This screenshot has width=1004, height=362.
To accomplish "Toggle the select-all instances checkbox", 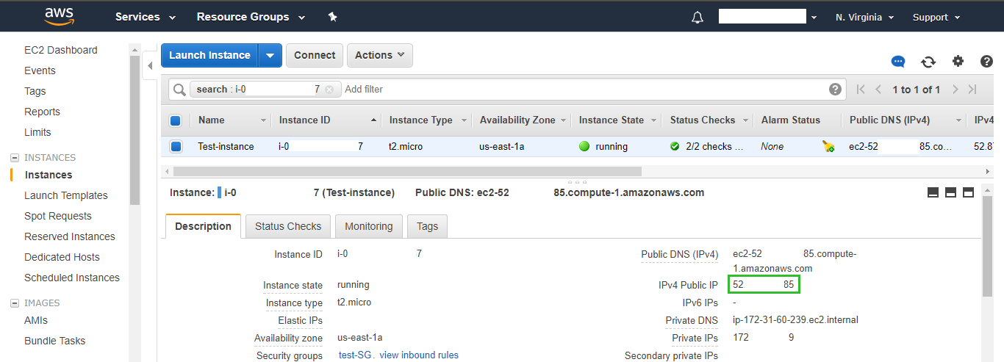I will 176,120.
